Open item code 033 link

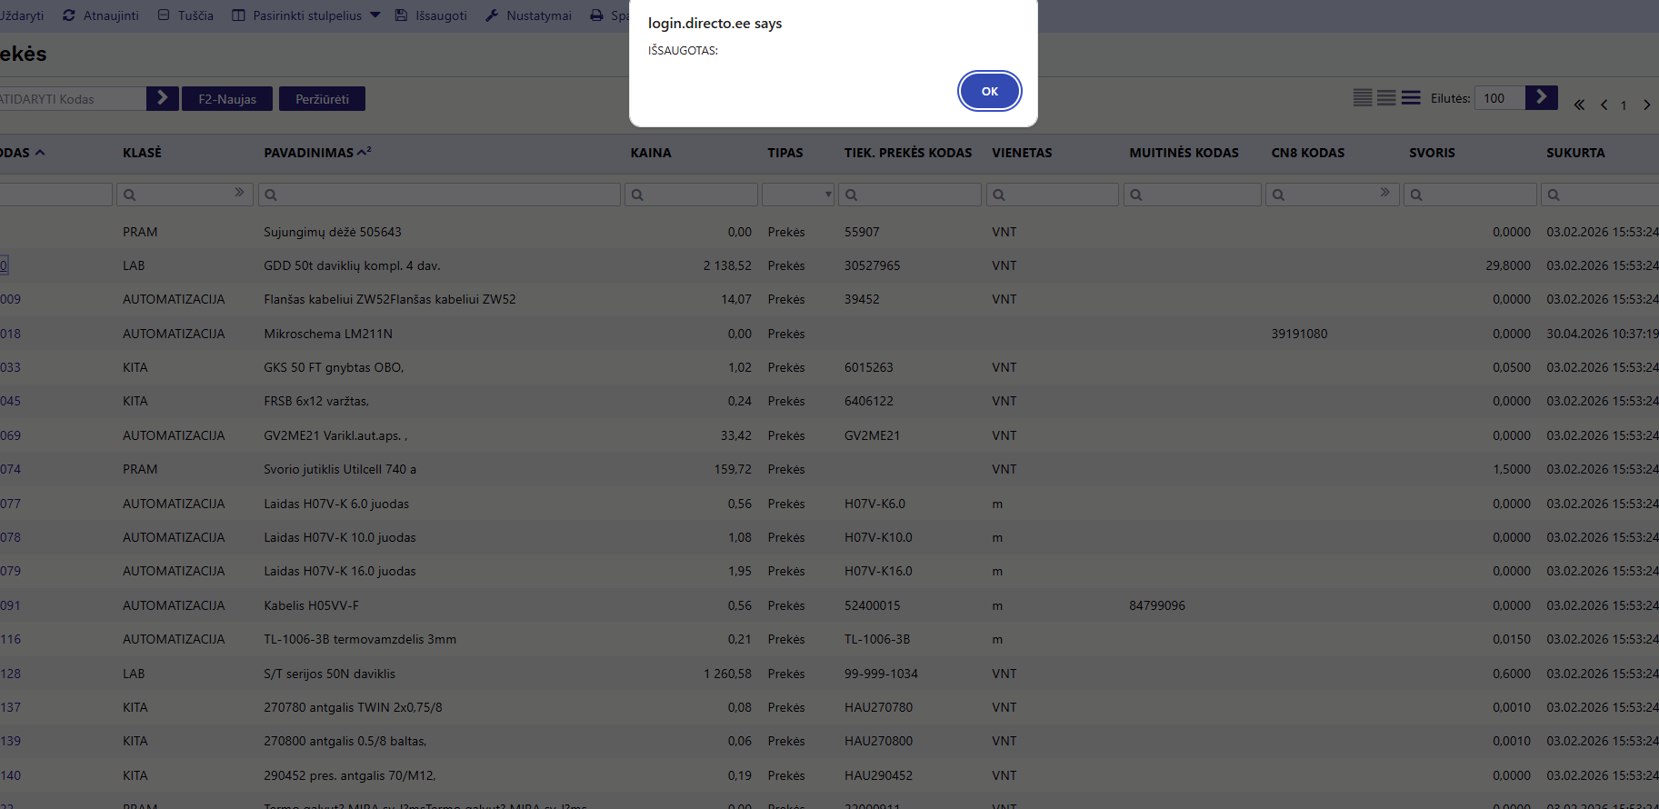[x=10, y=367]
